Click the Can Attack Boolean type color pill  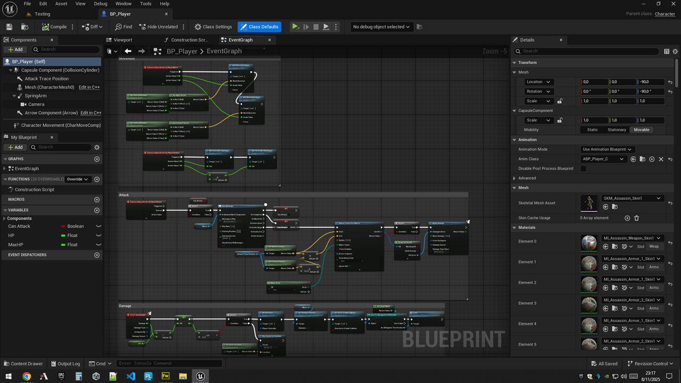tap(64, 227)
